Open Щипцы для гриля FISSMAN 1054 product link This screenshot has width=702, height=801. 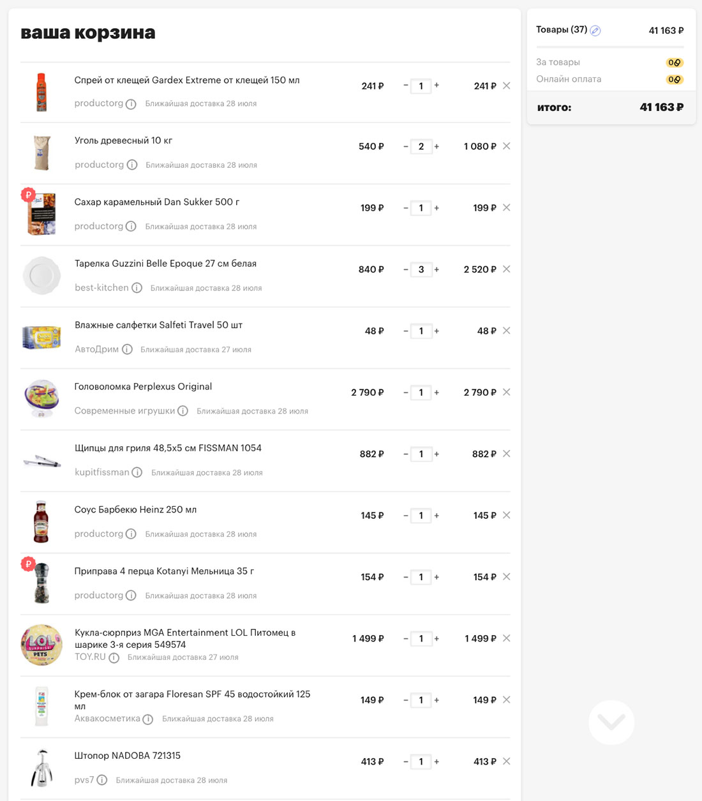click(x=168, y=448)
